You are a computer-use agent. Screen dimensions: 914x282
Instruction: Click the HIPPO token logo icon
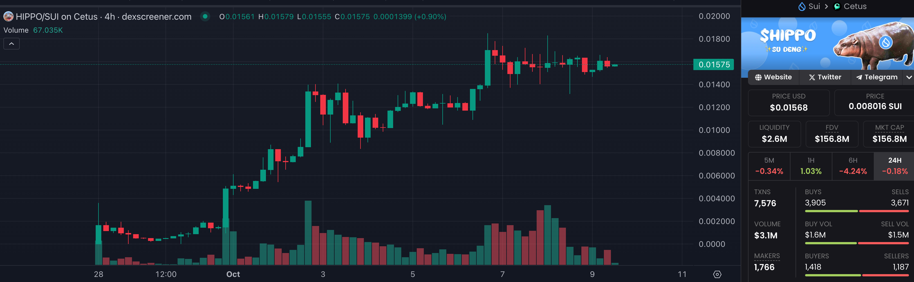click(x=8, y=16)
